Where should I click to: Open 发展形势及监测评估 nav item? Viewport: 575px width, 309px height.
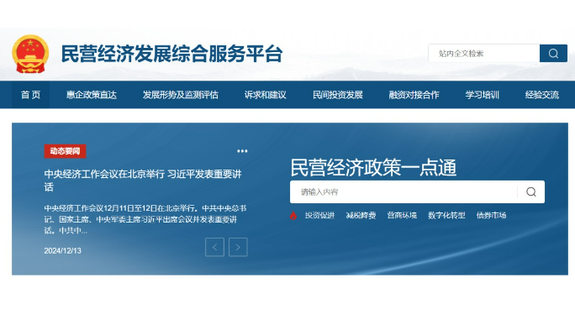(x=181, y=95)
